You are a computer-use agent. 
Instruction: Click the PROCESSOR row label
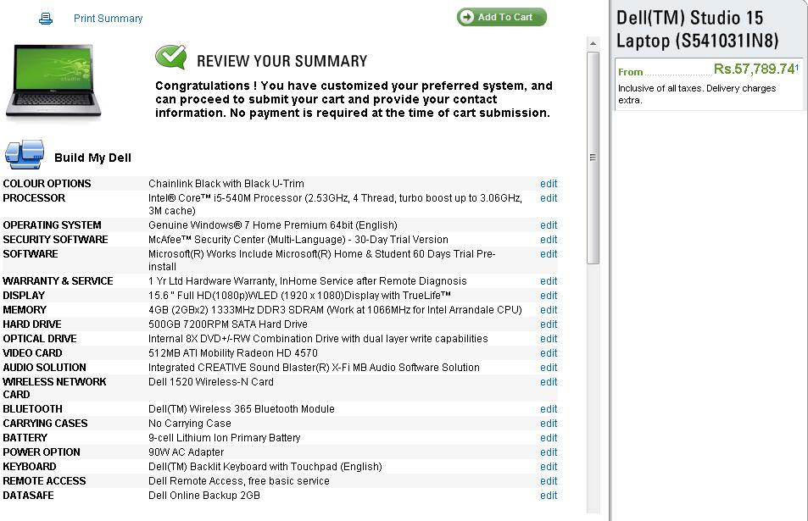[34, 198]
